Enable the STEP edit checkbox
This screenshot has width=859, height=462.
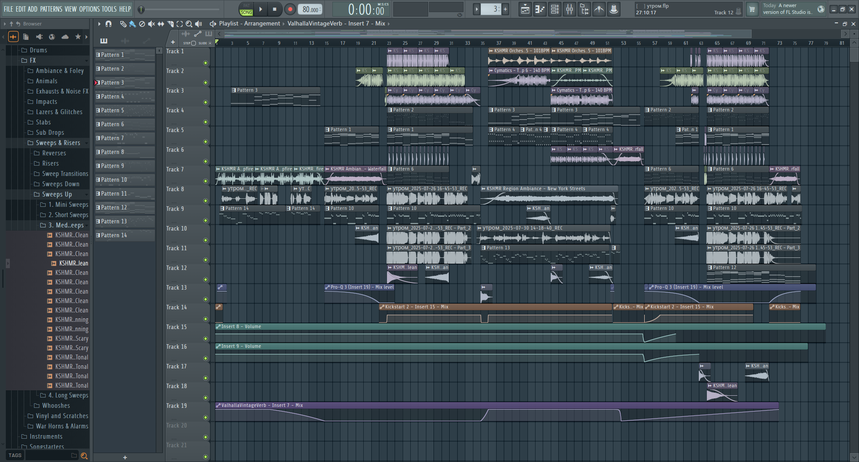tap(194, 43)
